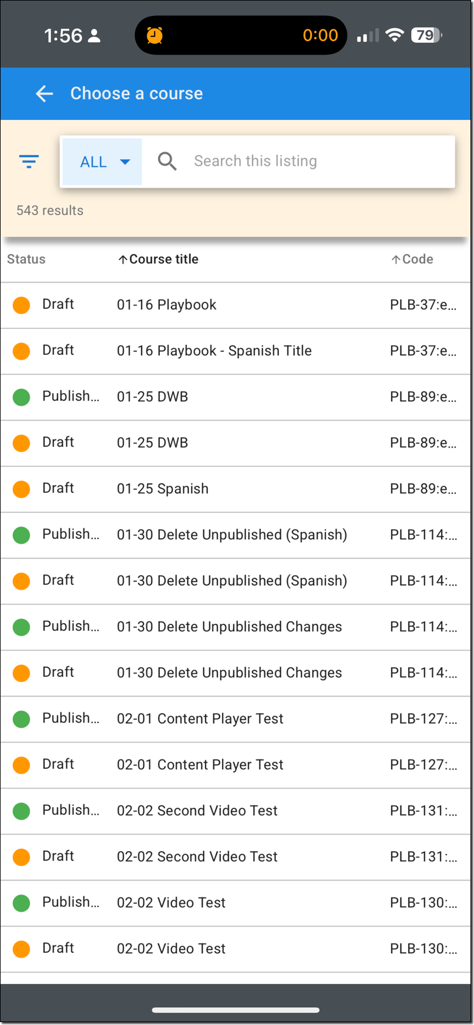This screenshot has width=474, height=1025.
Task: Tap the orange status dot for 01-16 Playbook
Action: point(22,305)
